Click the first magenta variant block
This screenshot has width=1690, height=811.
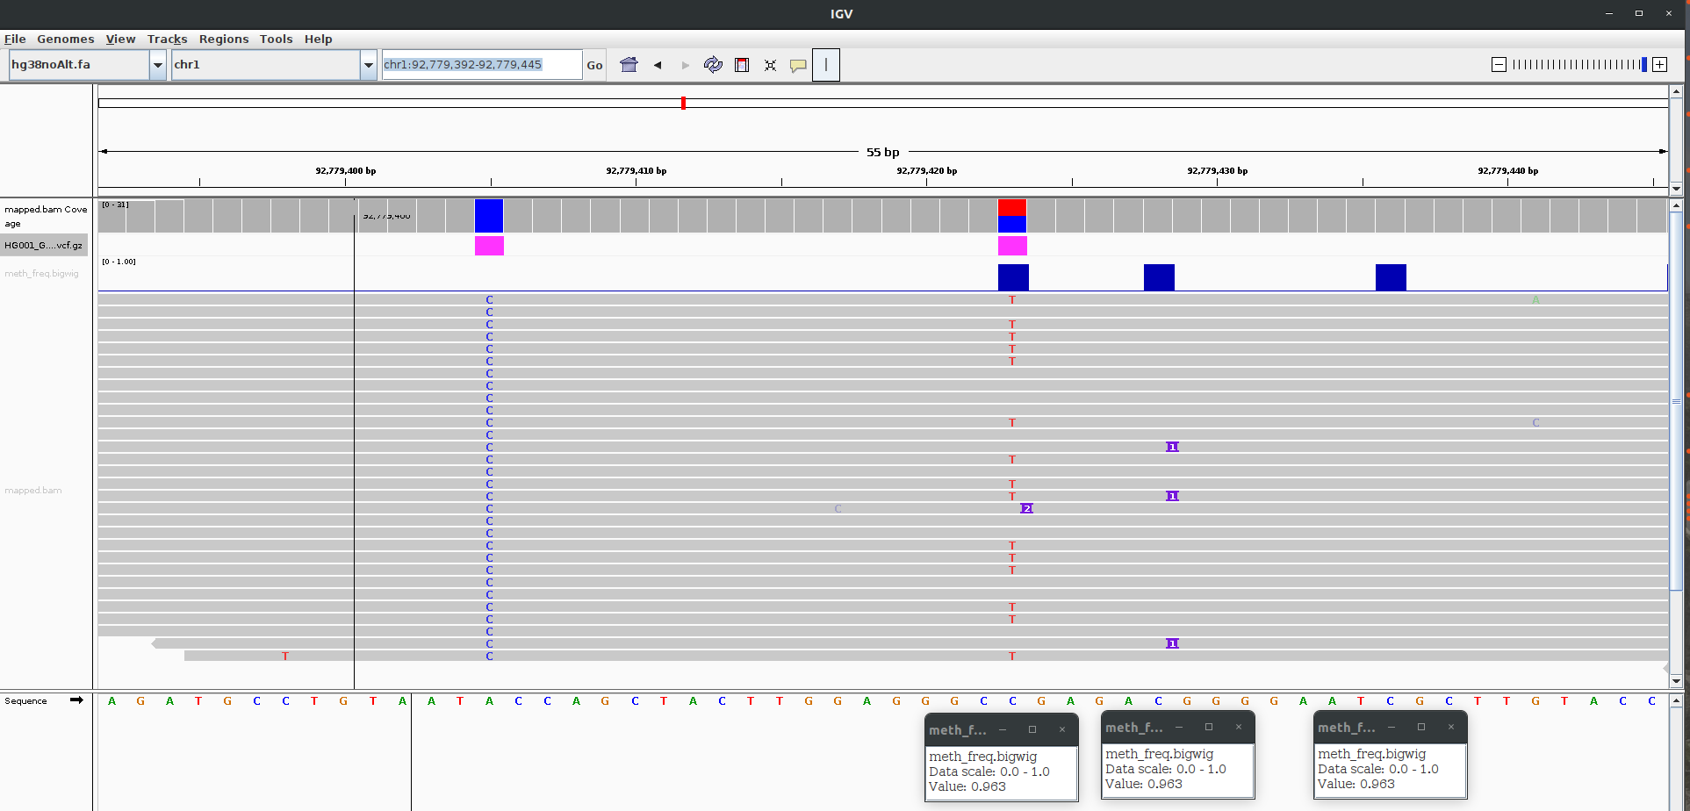coord(489,246)
